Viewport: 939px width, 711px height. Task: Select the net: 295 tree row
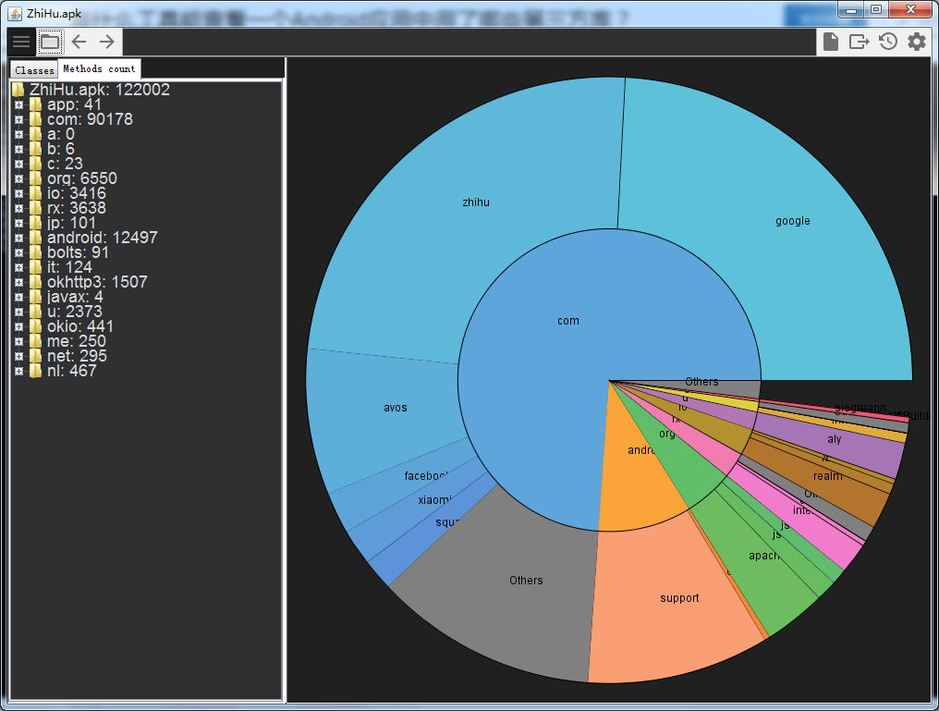pos(68,356)
